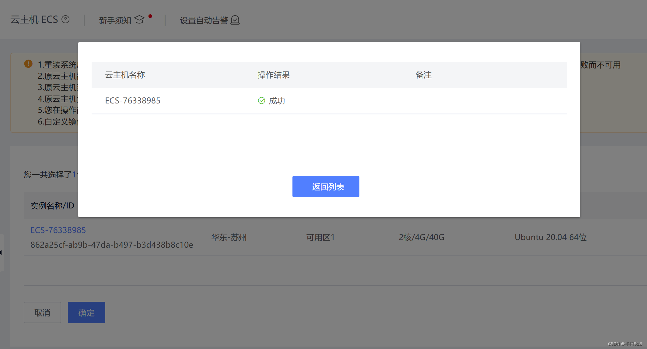Click the 取消 cancel button
This screenshot has width=647, height=349.
(x=42, y=312)
